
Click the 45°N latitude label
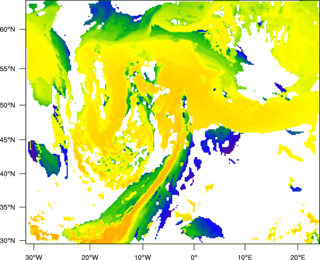coord(8,140)
